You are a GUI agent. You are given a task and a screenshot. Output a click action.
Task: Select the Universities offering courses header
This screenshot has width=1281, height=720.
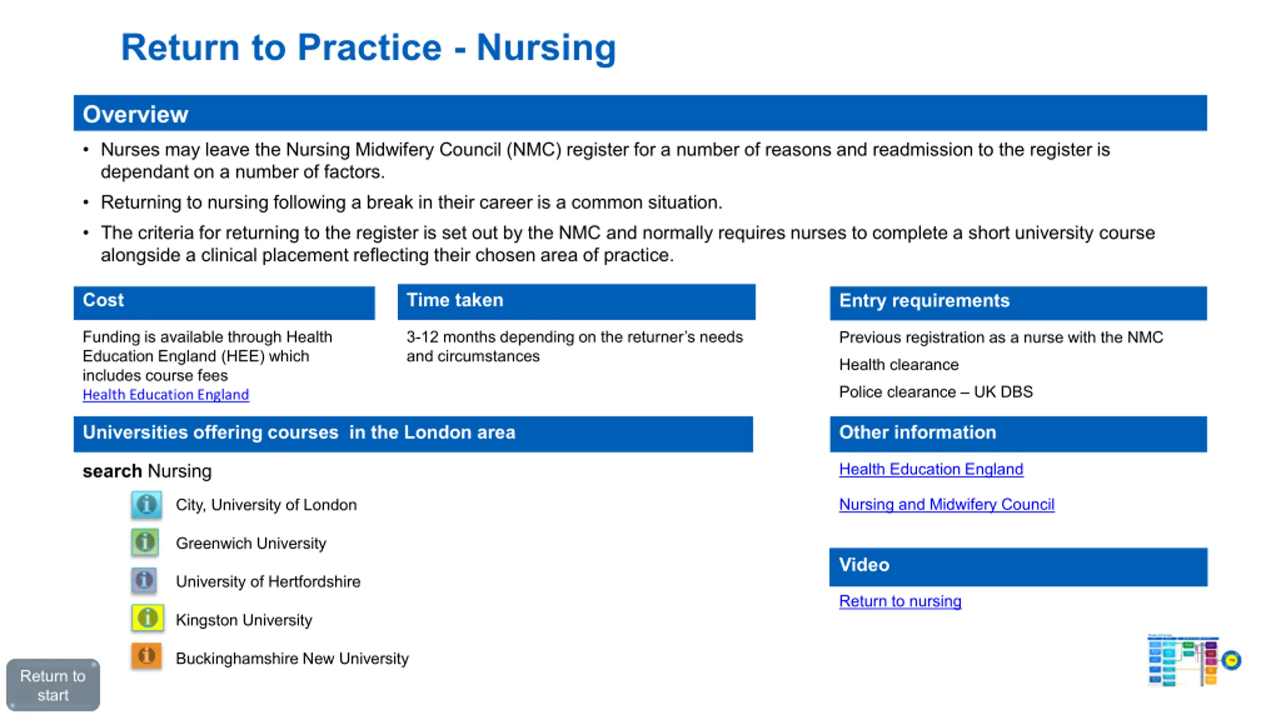413,433
